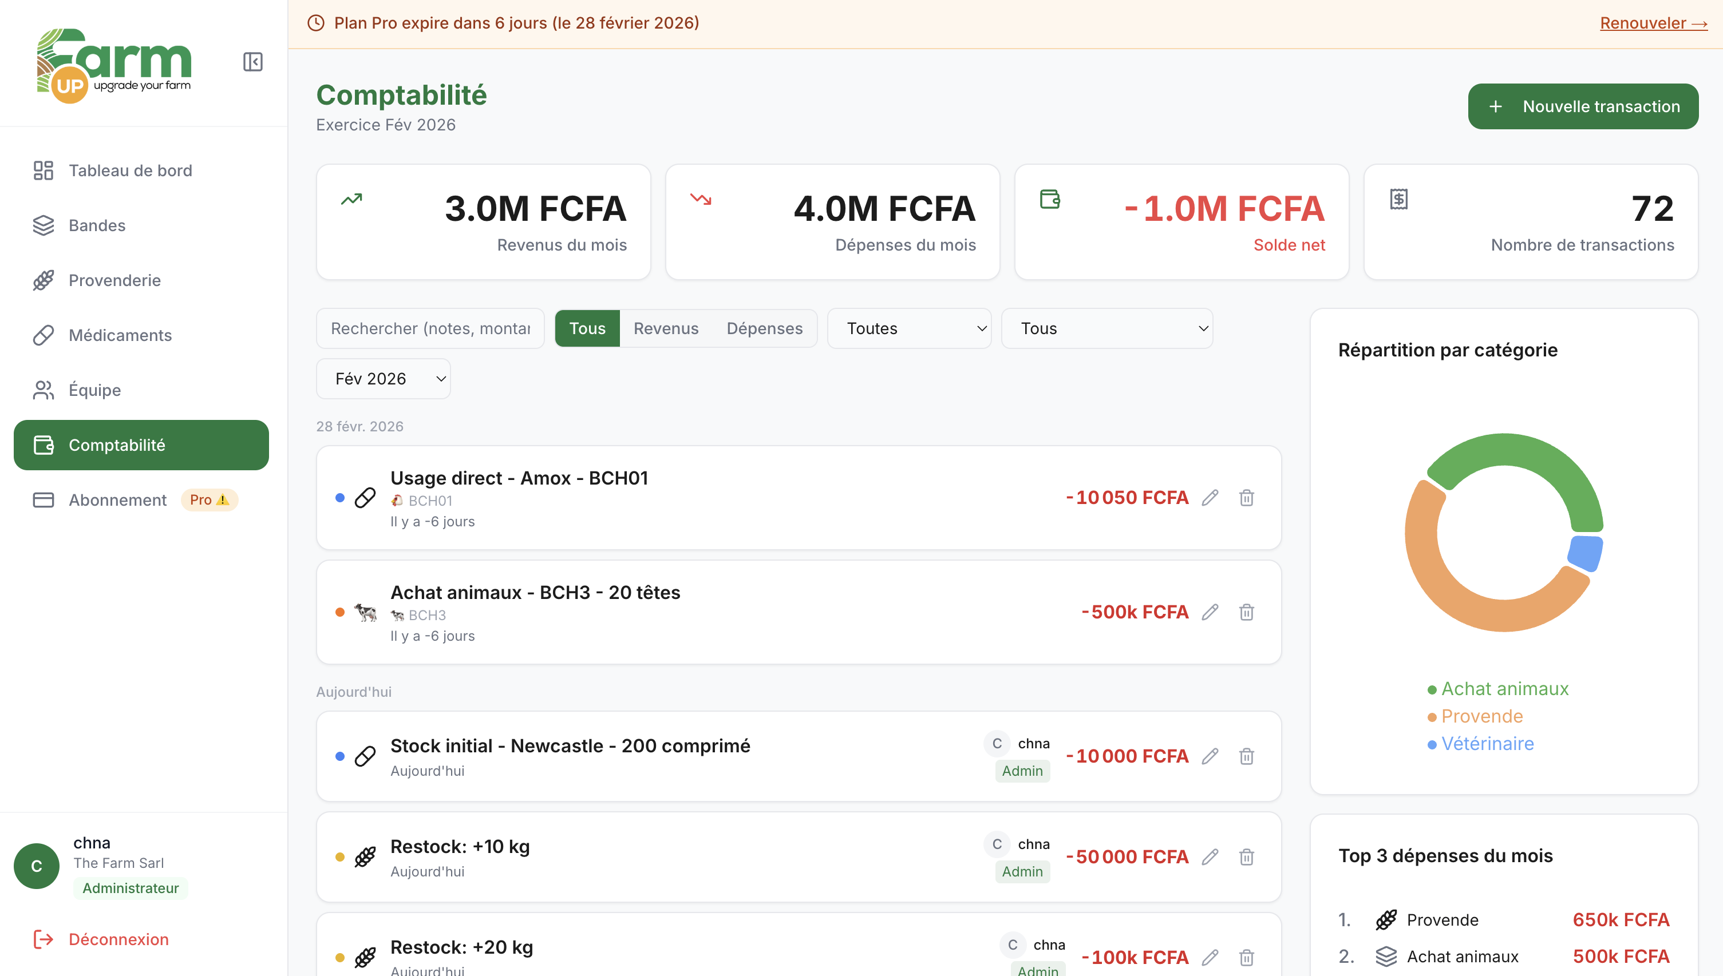Switch to the Revenus filter
1723x976 pixels.
(665, 328)
